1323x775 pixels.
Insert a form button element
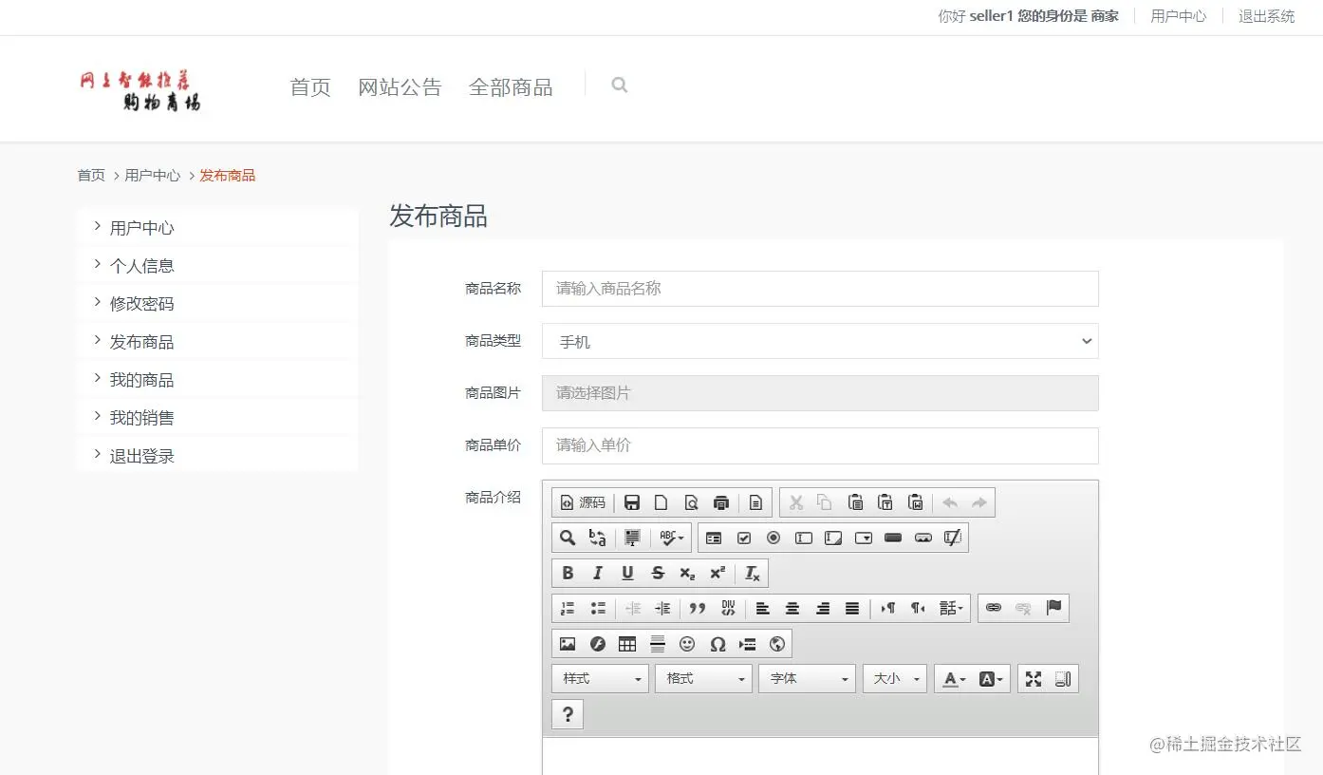point(892,538)
